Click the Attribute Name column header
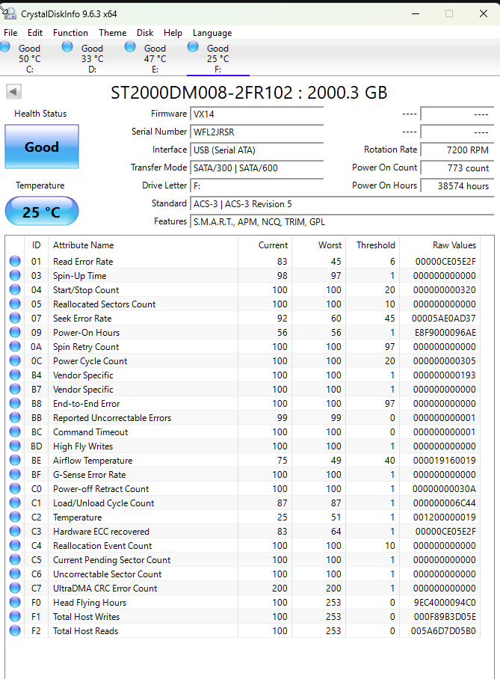This screenshot has width=500, height=679. [x=84, y=245]
